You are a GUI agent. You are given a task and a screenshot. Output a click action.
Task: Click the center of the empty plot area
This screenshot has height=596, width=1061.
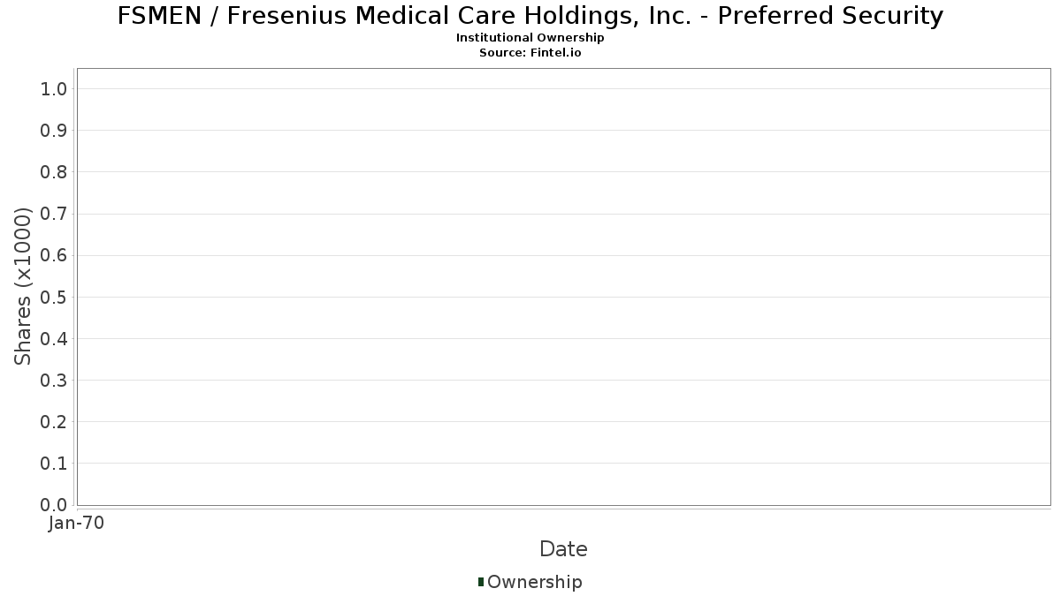point(563,286)
